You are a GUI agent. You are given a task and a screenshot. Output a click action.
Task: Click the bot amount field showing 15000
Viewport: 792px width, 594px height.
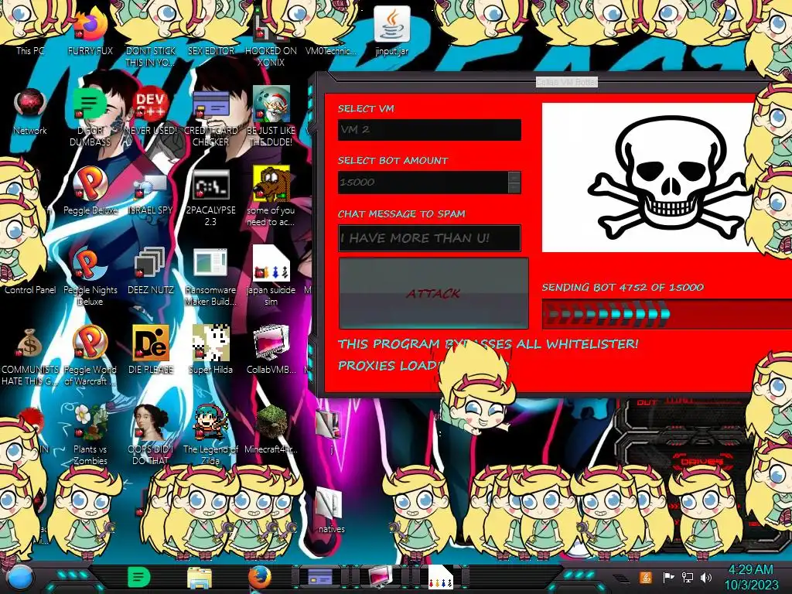coord(423,183)
